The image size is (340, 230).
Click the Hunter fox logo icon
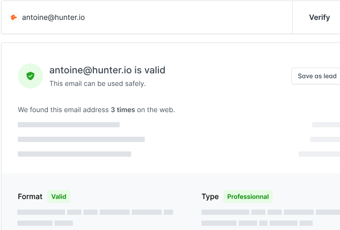(x=14, y=17)
